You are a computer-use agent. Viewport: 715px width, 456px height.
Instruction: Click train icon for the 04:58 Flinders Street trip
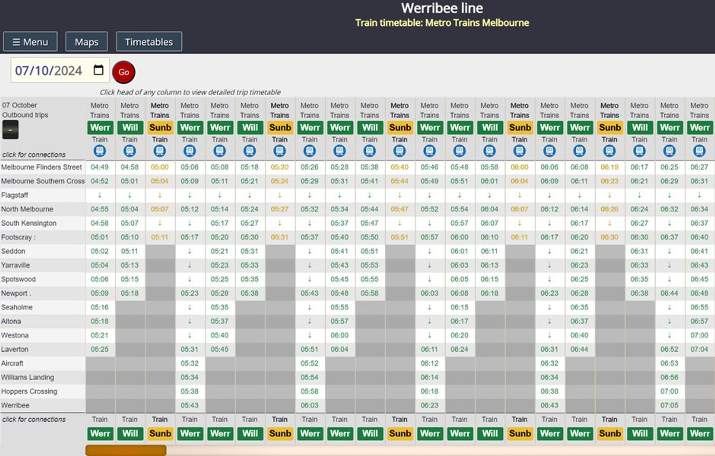(x=130, y=151)
